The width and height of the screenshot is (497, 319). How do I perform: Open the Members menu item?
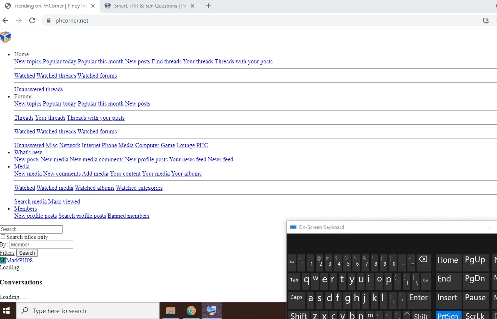pos(25,208)
